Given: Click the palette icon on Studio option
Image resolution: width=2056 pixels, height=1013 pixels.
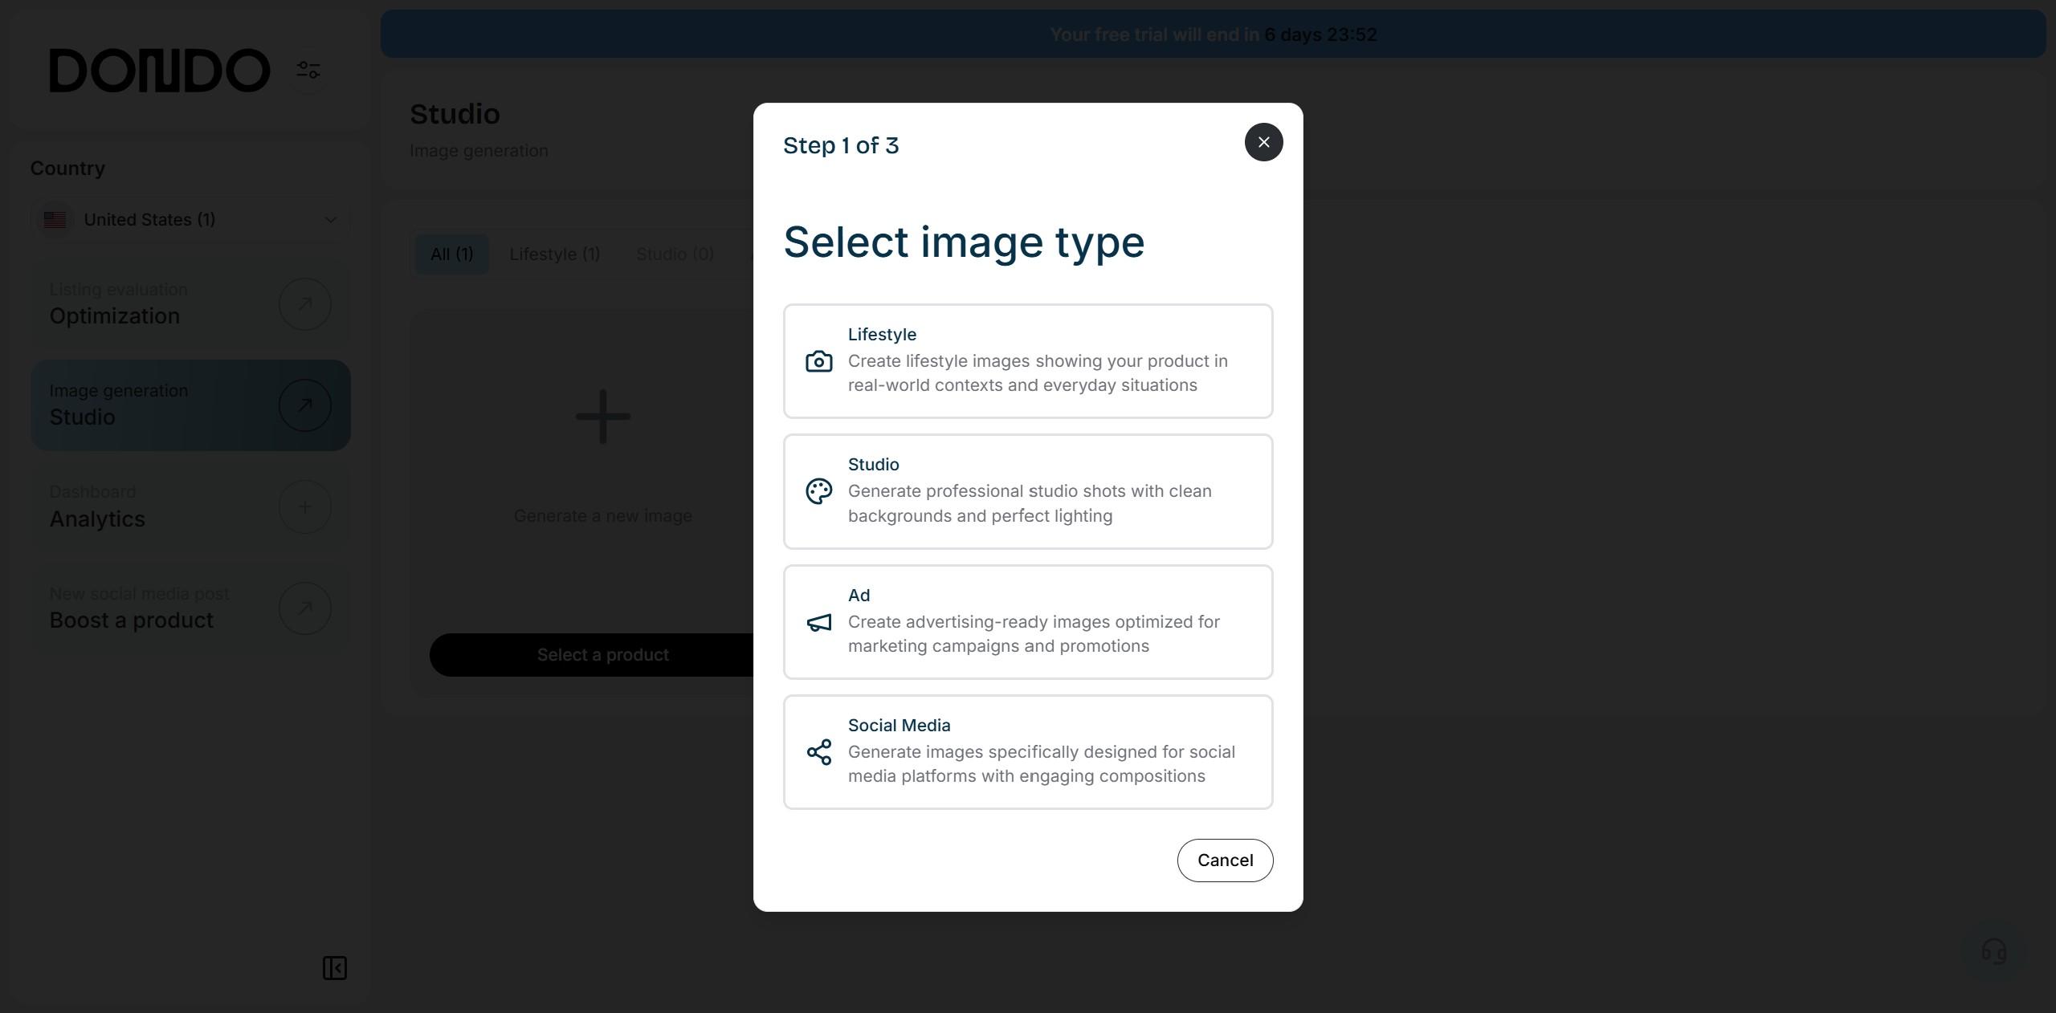Looking at the screenshot, I should [x=818, y=491].
